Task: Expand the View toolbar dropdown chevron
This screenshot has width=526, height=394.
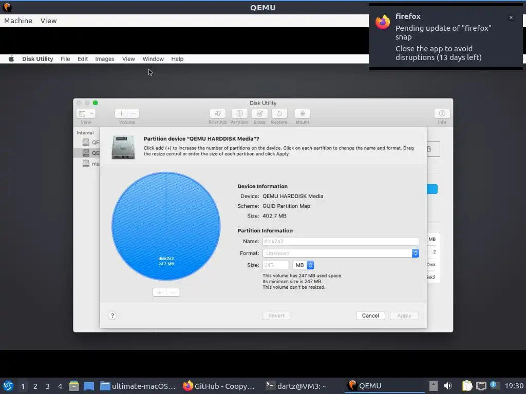Action: [91, 113]
